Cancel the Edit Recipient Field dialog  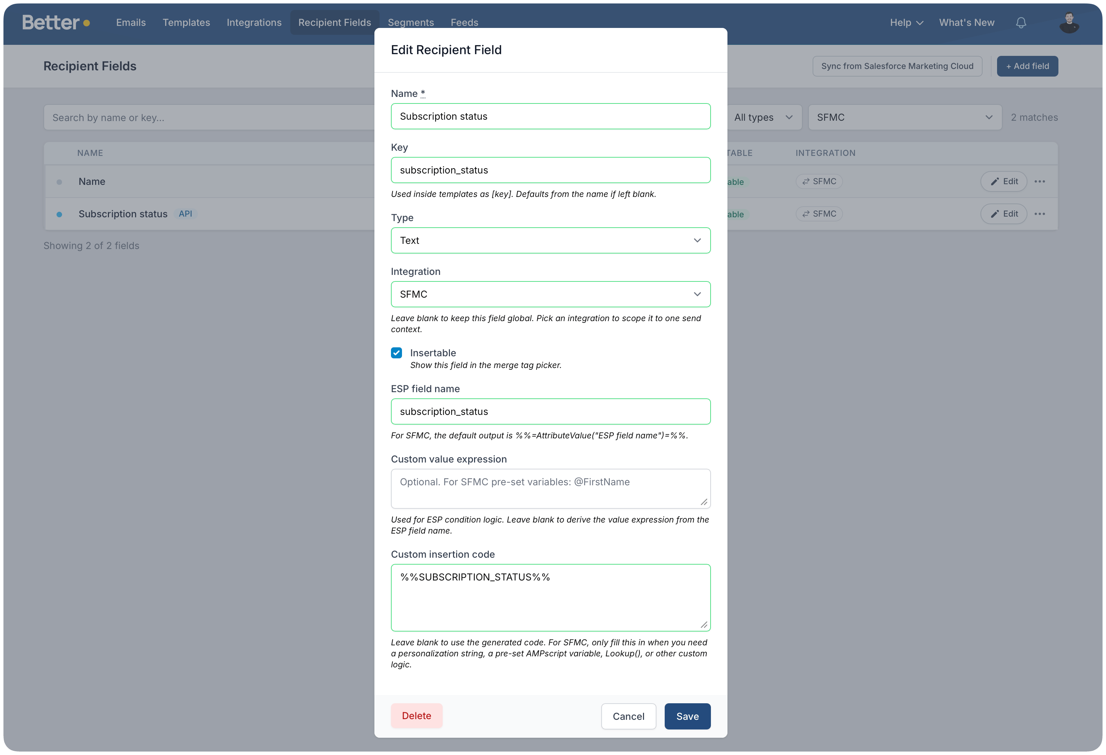point(628,716)
